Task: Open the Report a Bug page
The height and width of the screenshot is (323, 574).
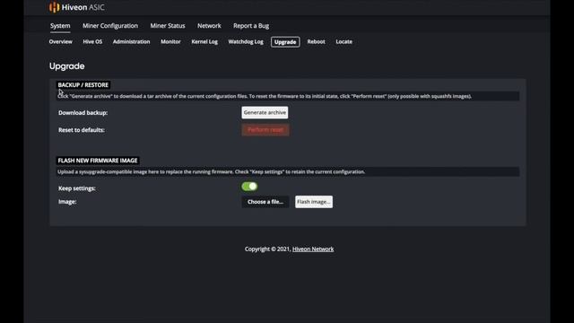Action: [251, 26]
